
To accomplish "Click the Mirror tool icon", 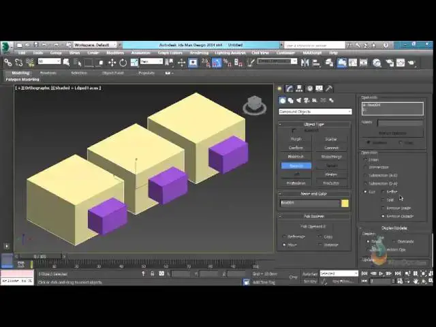I will [x=305, y=63].
